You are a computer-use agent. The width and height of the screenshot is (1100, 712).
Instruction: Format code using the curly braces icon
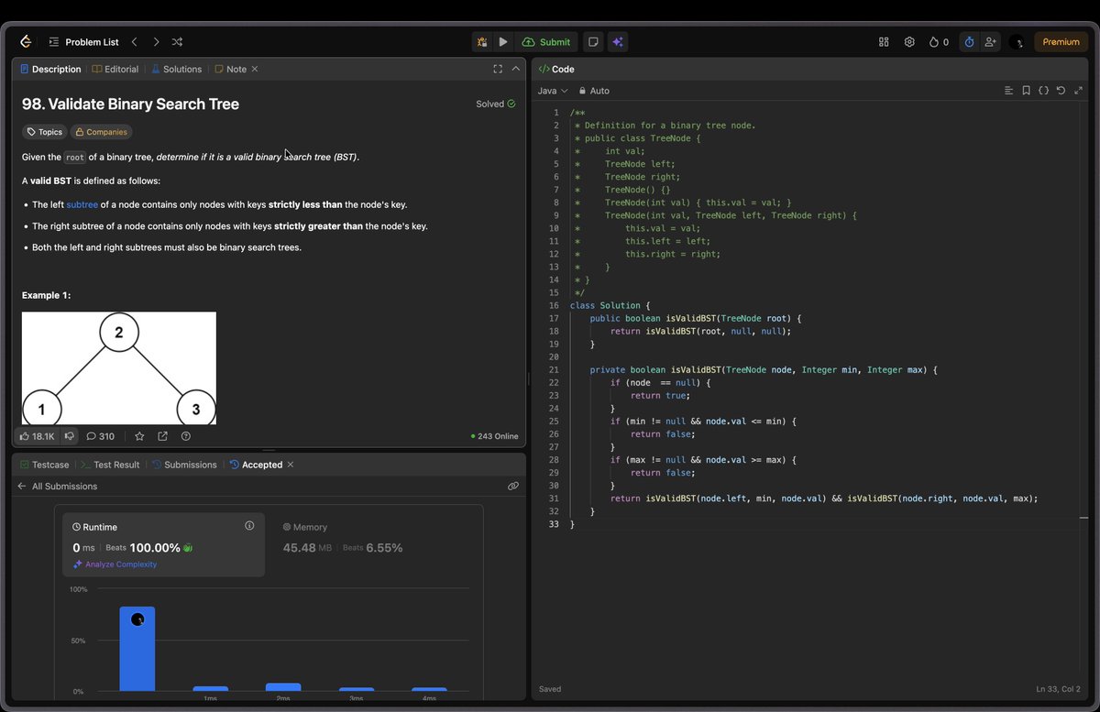coord(1043,91)
